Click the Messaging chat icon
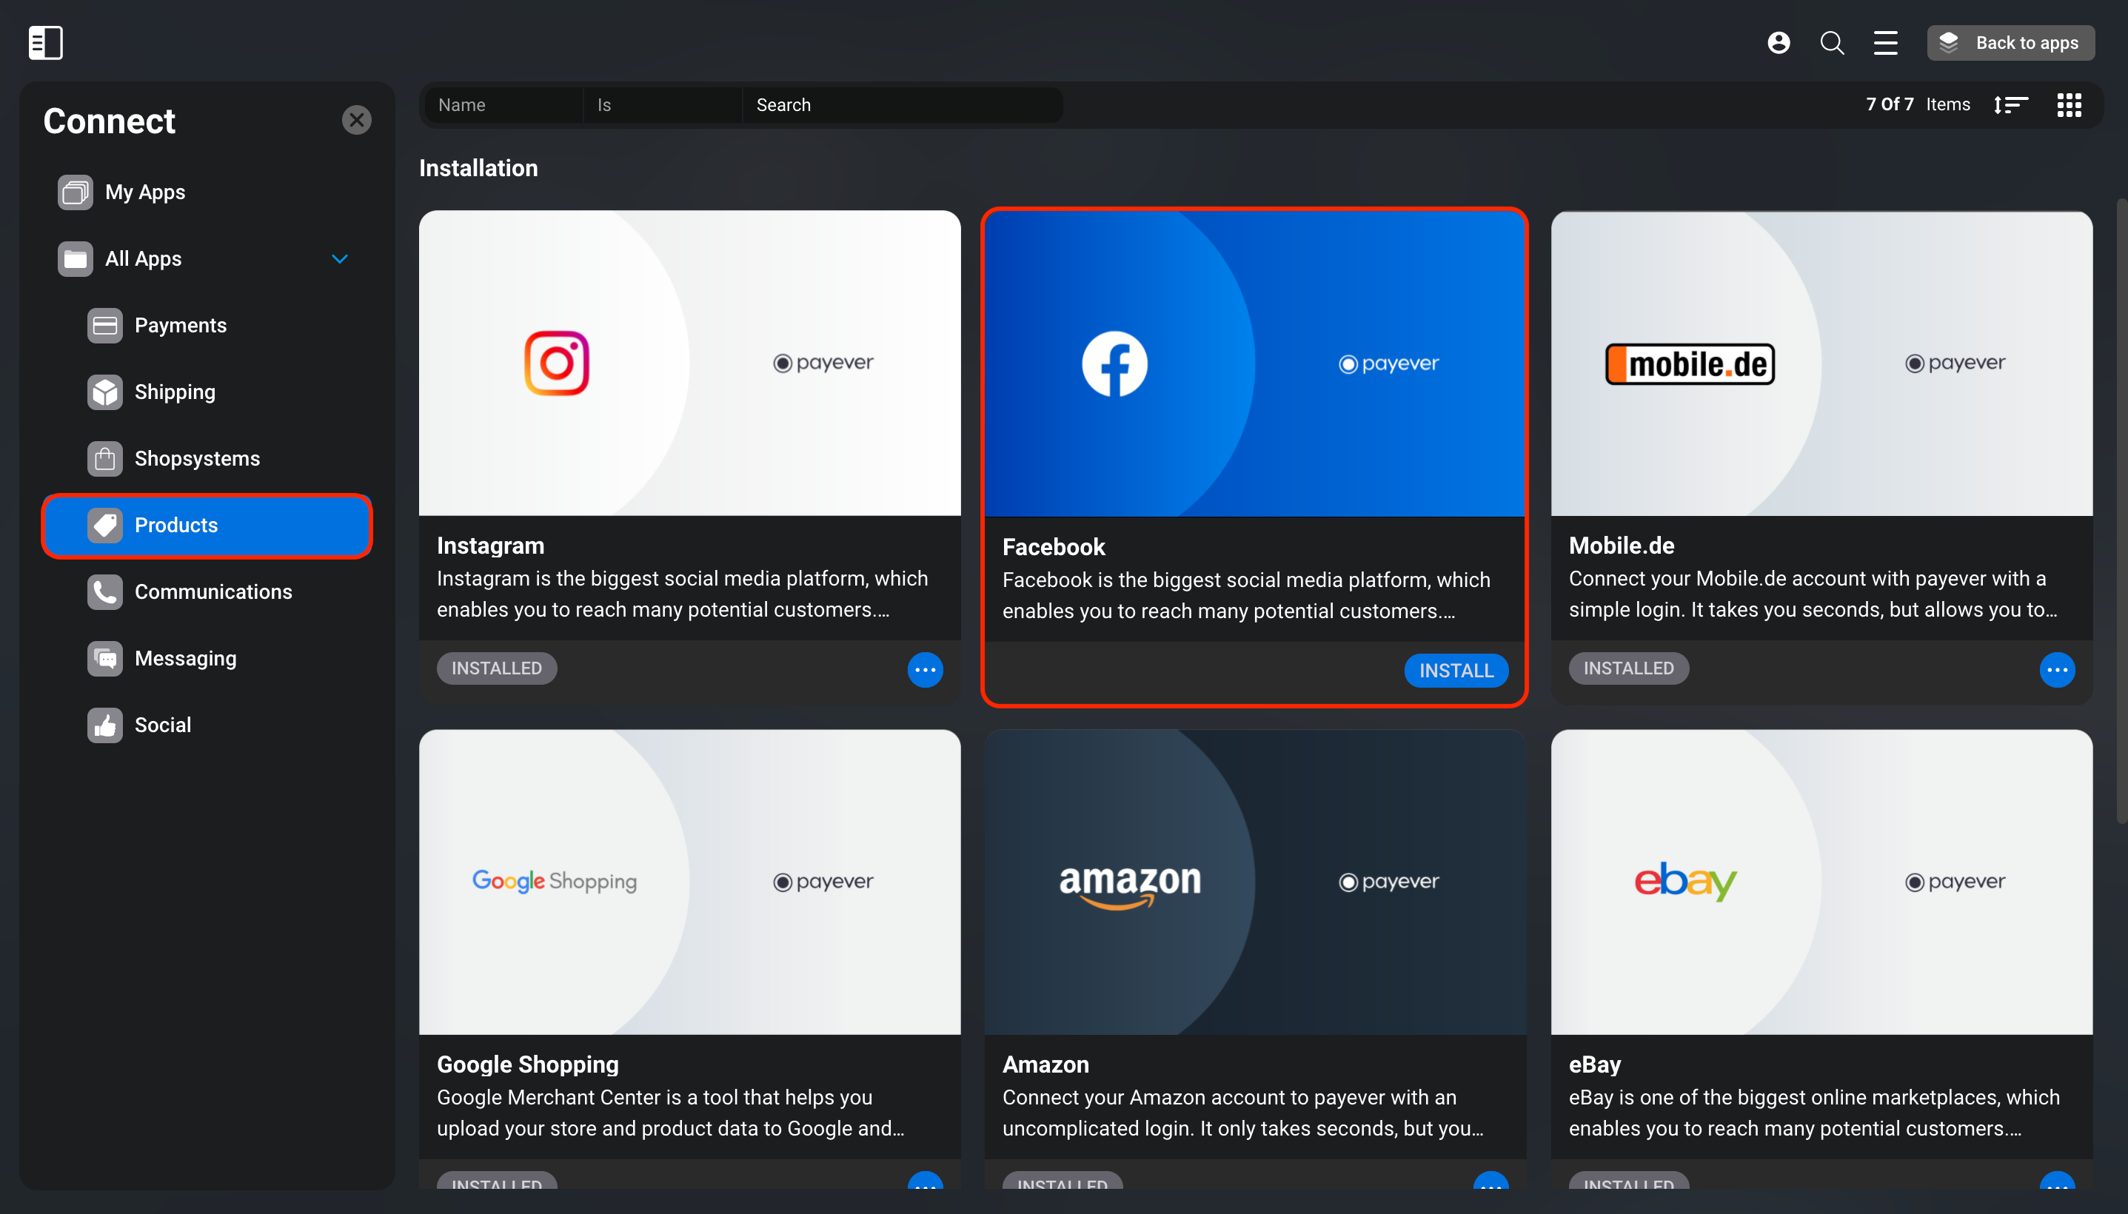Viewport: 2128px width, 1214px height. click(104, 659)
